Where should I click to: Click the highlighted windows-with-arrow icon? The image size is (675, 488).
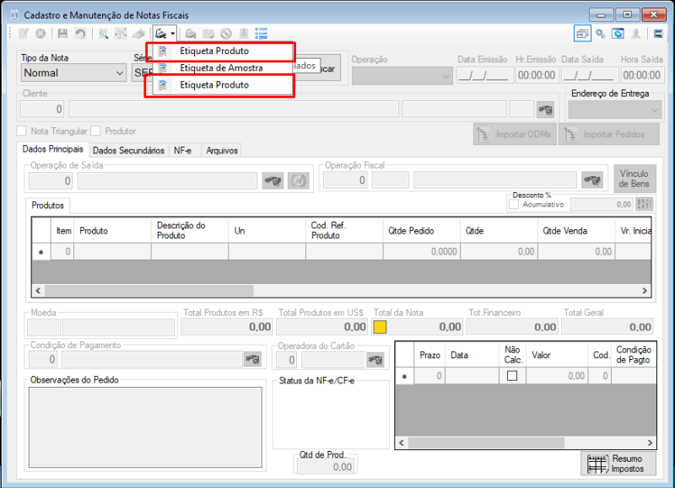click(582, 34)
